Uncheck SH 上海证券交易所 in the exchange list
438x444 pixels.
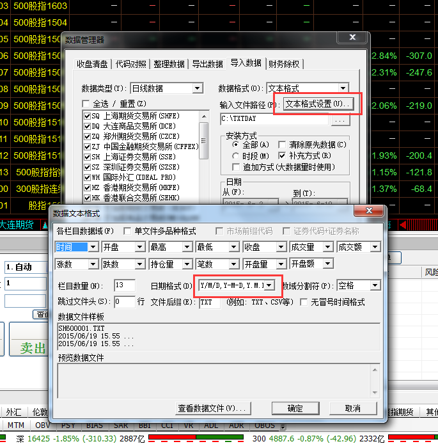click(88, 157)
